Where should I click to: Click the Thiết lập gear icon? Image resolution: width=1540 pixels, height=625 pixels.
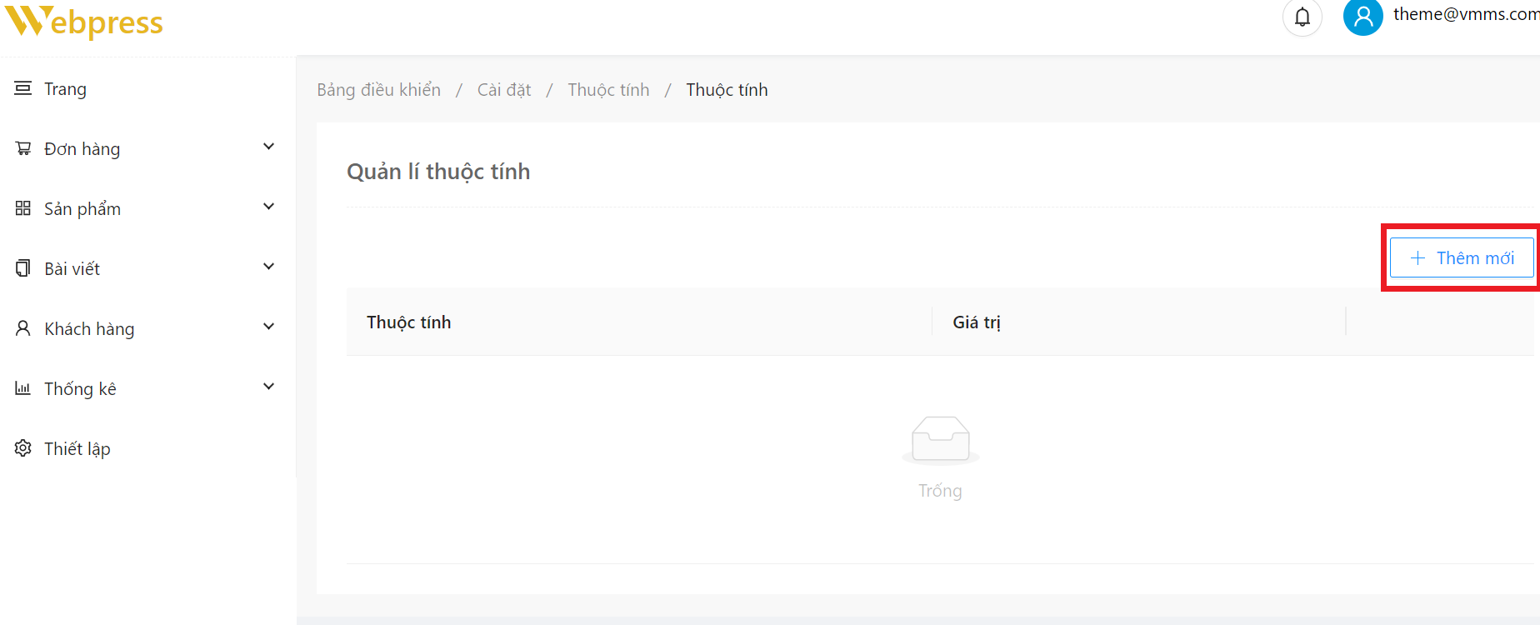click(x=23, y=448)
